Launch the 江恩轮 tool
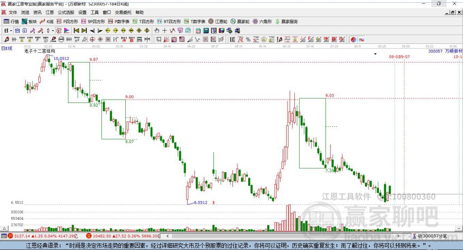 tap(218, 22)
